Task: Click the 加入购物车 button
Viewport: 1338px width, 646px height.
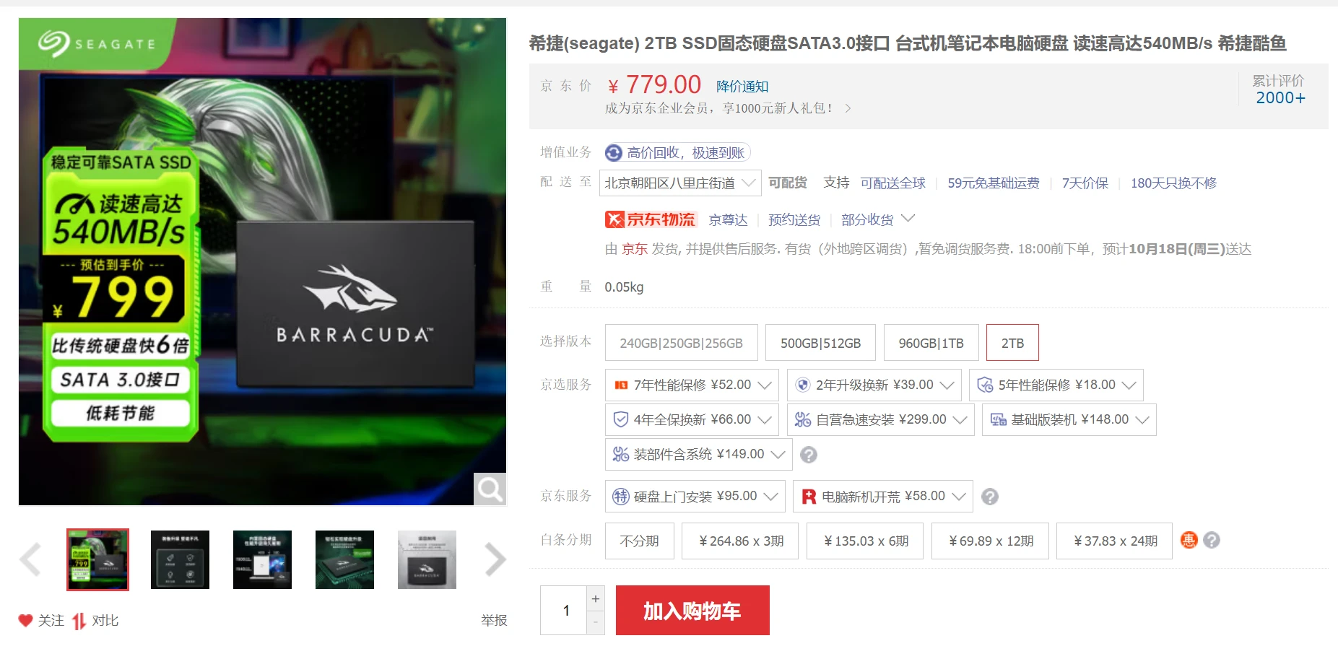Action: coord(692,611)
